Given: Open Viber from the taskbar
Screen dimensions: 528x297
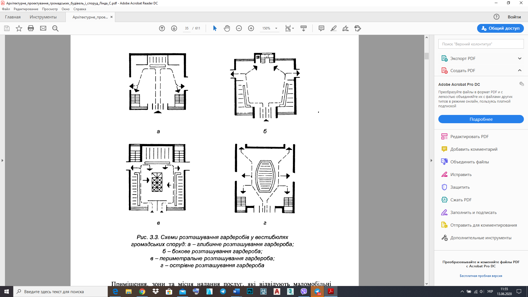Looking at the screenshot, I should [x=304, y=291].
